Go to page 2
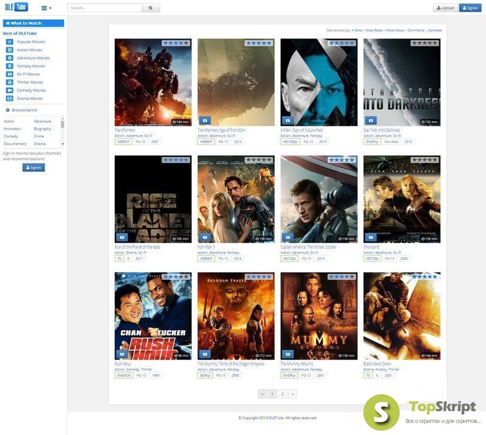 pos(282,394)
